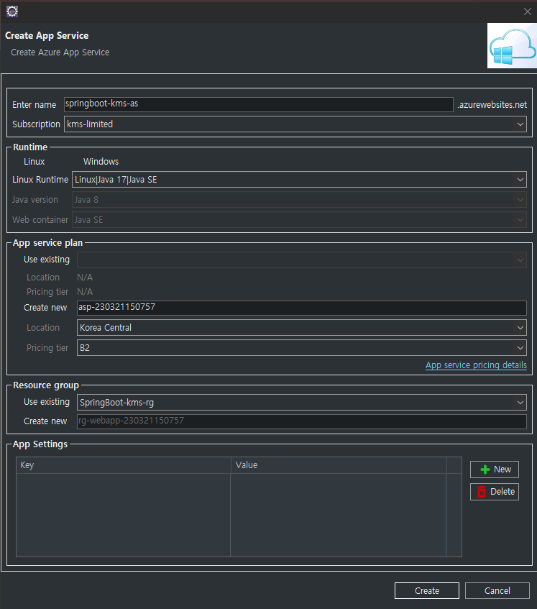Image resolution: width=537 pixels, height=609 pixels.
Task: Open the disabled Web container dropdown
Action: click(299, 220)
